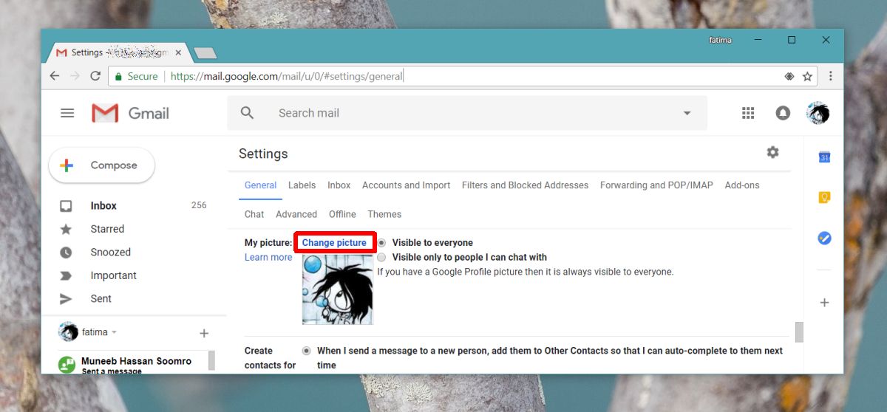Click the plus to start a new chat
This screenshot has height=412, width=887.
tap(204, 334)
